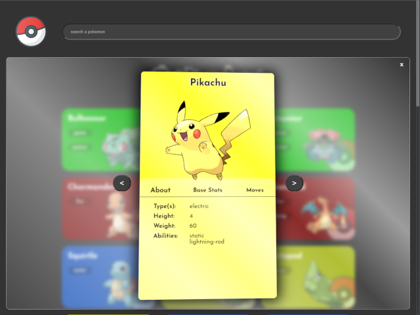Click the blurred blue Squirtle card
This screenshot has height=315, width=420.
click(x=100, y=277)
